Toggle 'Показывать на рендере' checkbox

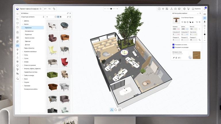pos(173,47)
